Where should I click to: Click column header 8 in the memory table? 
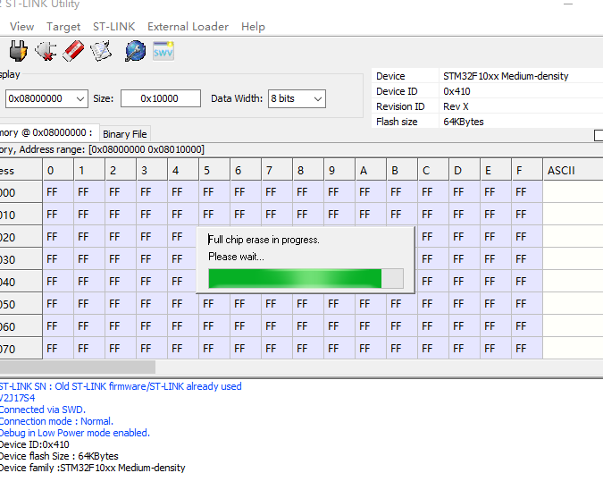307,170
